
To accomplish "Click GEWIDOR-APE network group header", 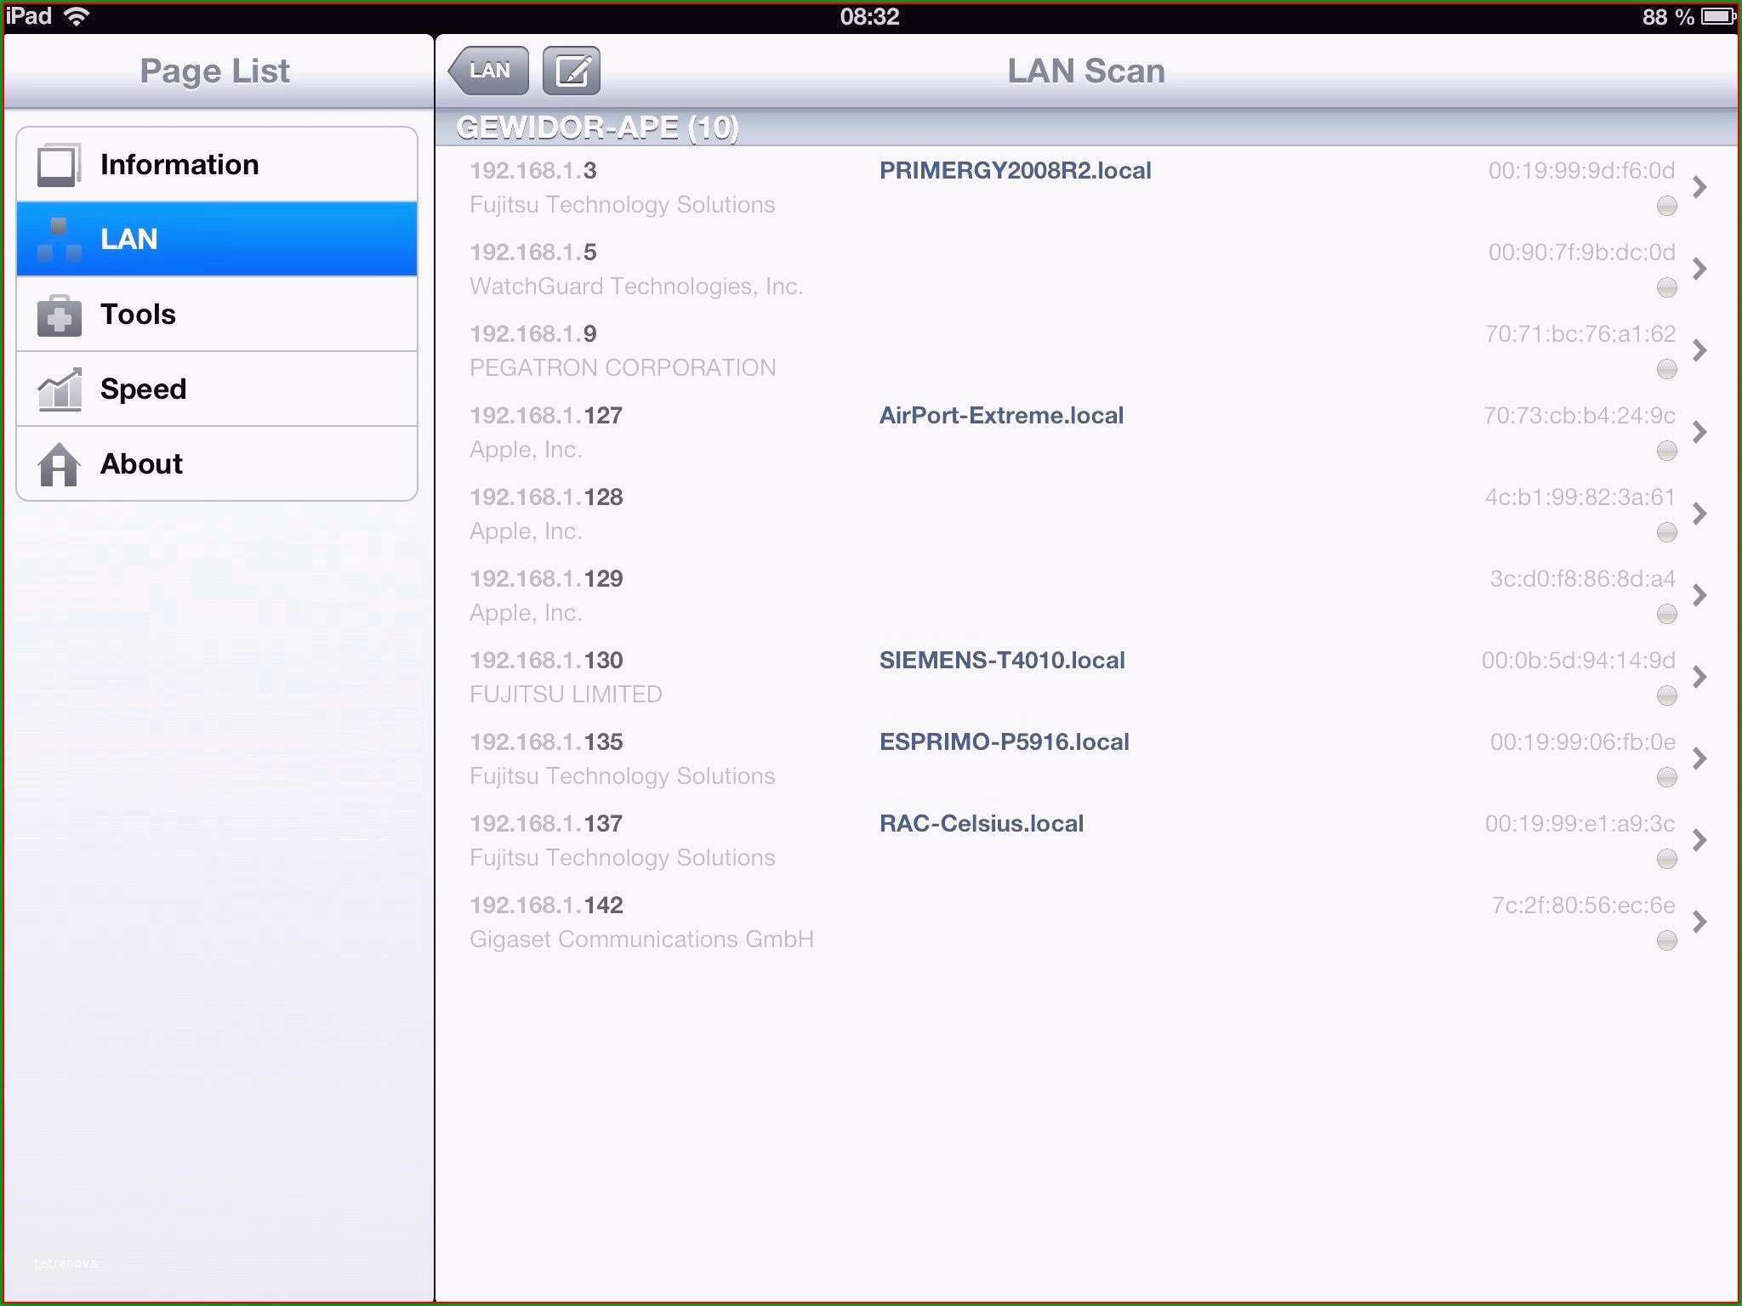I will (1084, 126).
